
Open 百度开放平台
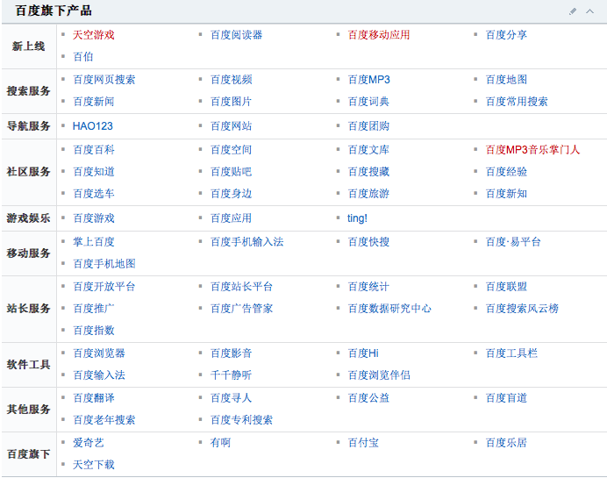pyautogui.click(x=104, y=287)
